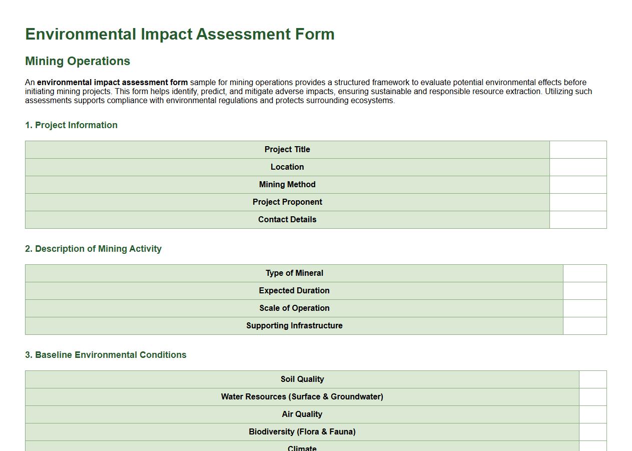The width and height of the screenshot is (632, 451).
Task: Click the Description of Mining Activity heading
Action: click(93, 248)
